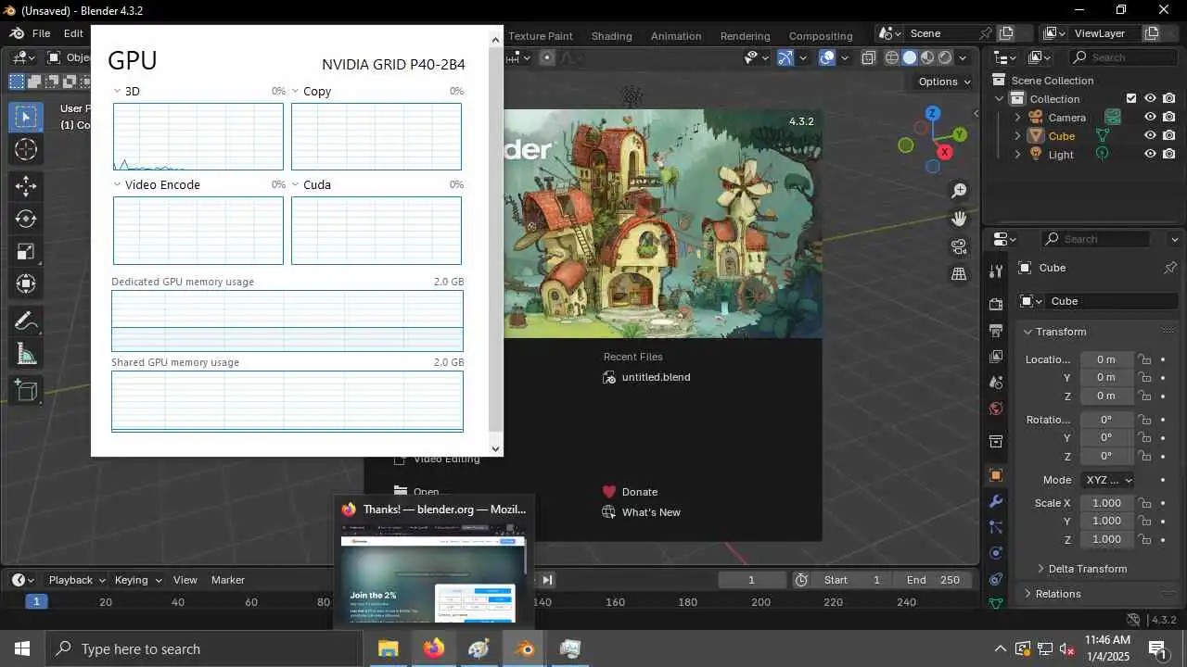1187x667 pixels.
Task: Select the Move tool
Action: 26,186
